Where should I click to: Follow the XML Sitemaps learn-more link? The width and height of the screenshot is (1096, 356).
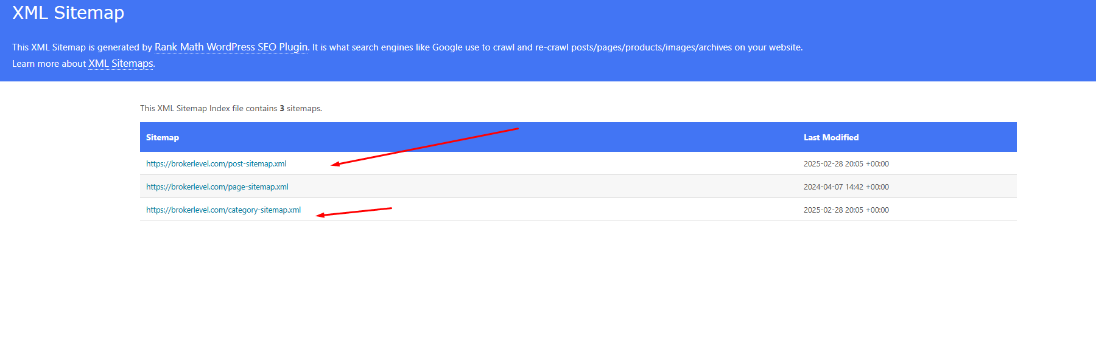(121, 64)
